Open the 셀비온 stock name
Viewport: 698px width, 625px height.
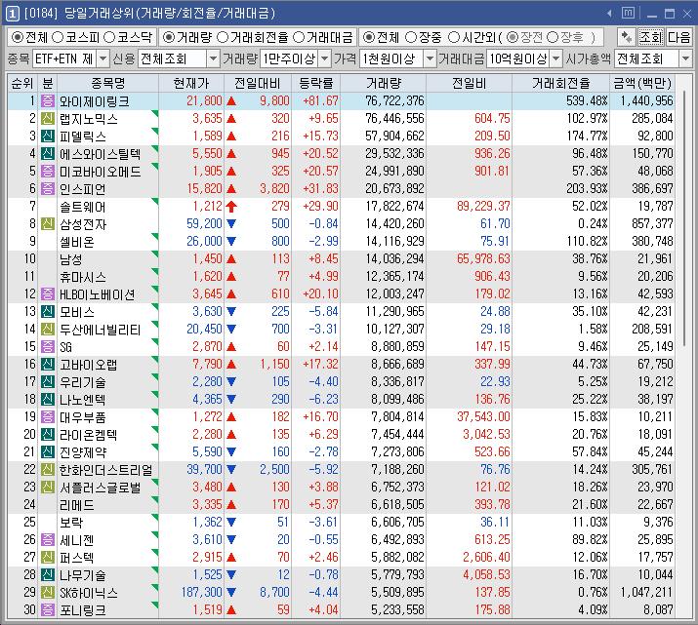point(76,242)
